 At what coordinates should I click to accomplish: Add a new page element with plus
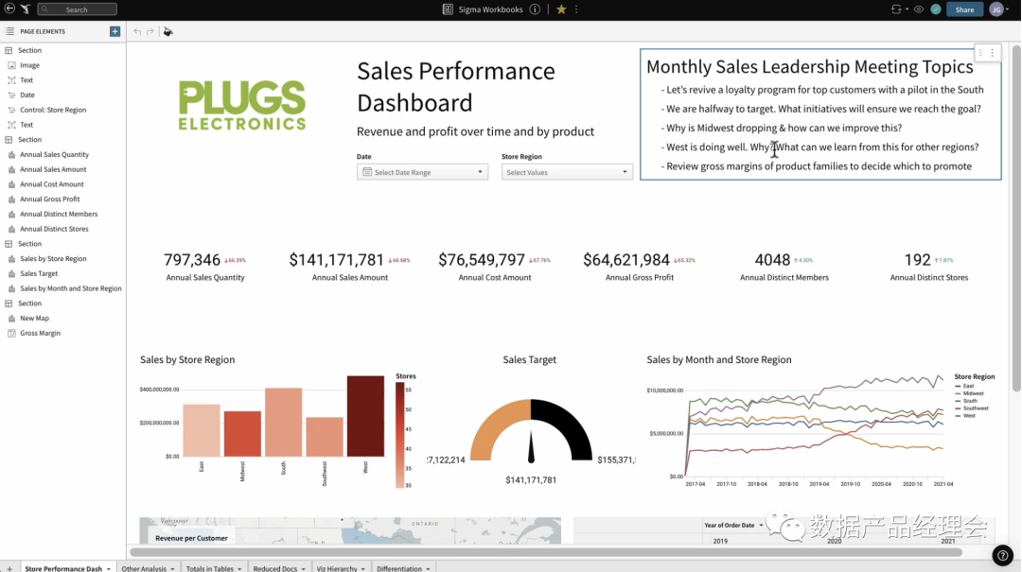point(115,31)
